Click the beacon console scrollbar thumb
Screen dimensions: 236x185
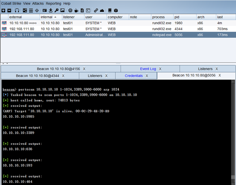click(x=233, y=177)
